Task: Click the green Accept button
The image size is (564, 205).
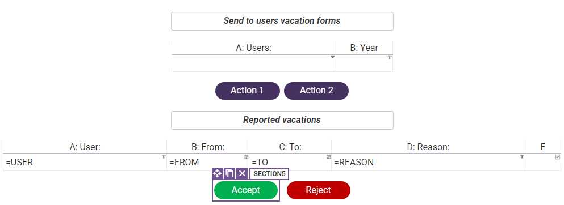Action: pyautogui.click(x=246, y=190)
